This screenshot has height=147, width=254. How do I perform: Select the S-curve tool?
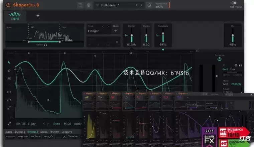tap(9, 108)
